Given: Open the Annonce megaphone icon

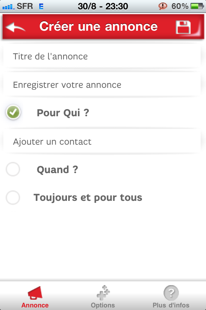Looking at the screenshot, I should [35, 293].
